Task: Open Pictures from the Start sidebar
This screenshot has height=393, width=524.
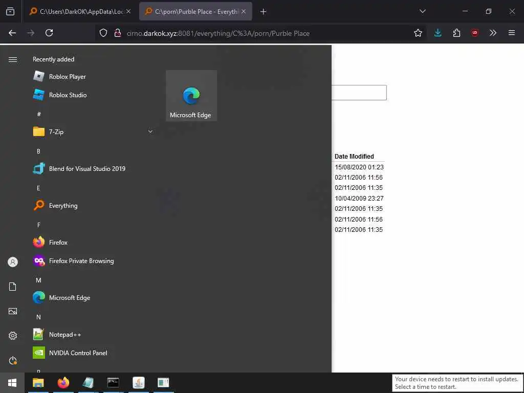Action: (x=13, y=311)
